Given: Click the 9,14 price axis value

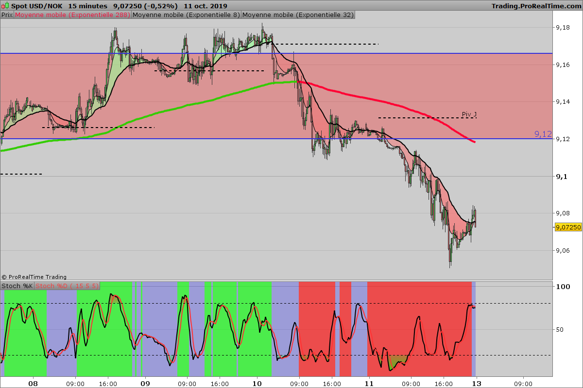Looking at the screenshot, I should point(563,102).
